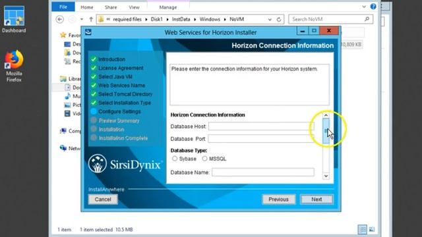422x237 pixels.
Task: Maximize the installer window
Action: [x=314, y=31]
